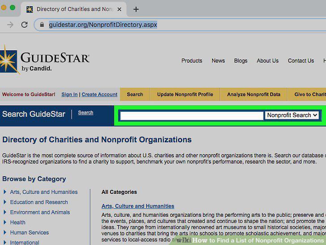Open Health sidebar link
The height and width of the screenshot is (245, 326).
click(x=17, y=222)
